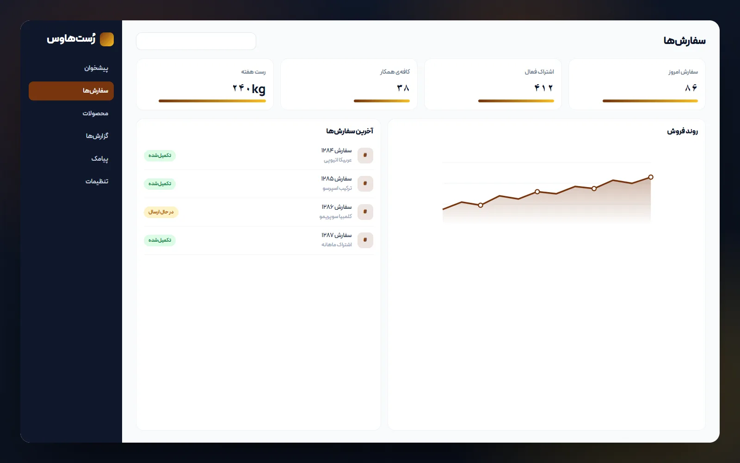Click the کلمبیا سوپریمو subtitle
The height and width of the screenshot is (463, 740).
pos(336,217)
